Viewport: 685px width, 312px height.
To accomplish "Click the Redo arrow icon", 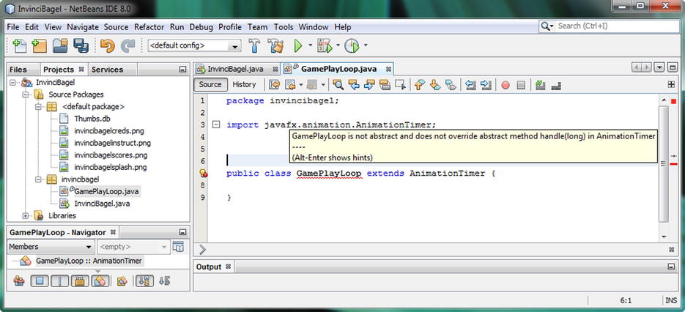I will click(x=127, y=45).
